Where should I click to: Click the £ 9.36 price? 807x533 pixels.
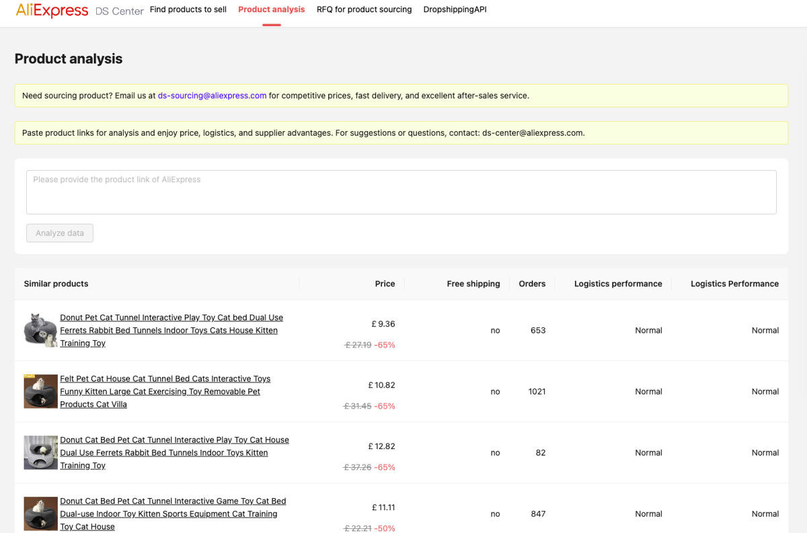pos(383,324)
